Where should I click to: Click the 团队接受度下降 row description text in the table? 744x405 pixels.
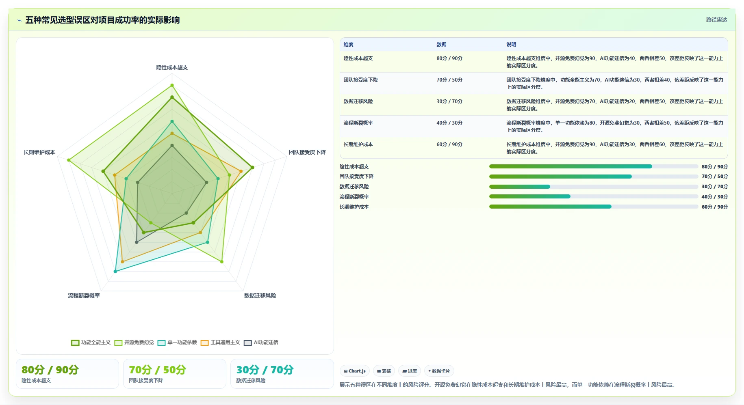(615, 84)
